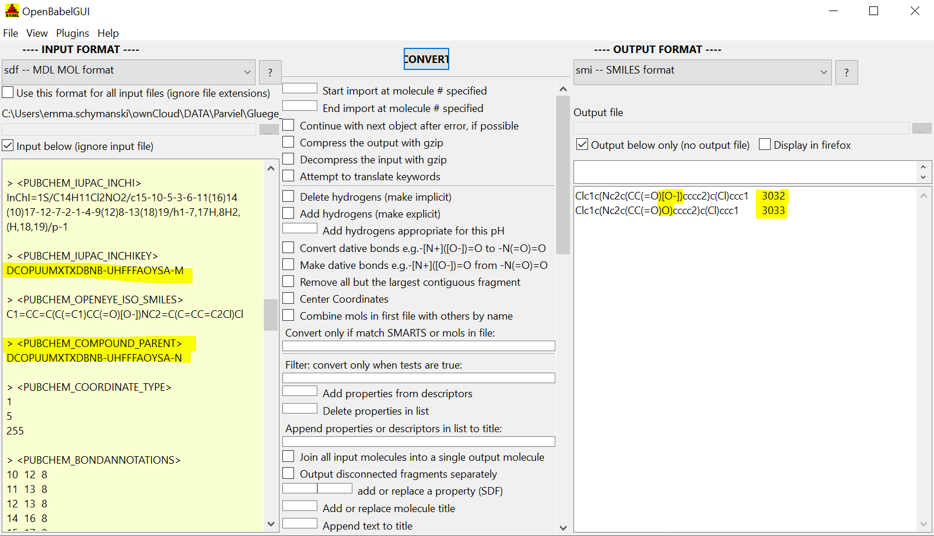The image size is (934, 536).
Task: Click 'Start import at molecule #' input box
Action: tap(300, 89)
